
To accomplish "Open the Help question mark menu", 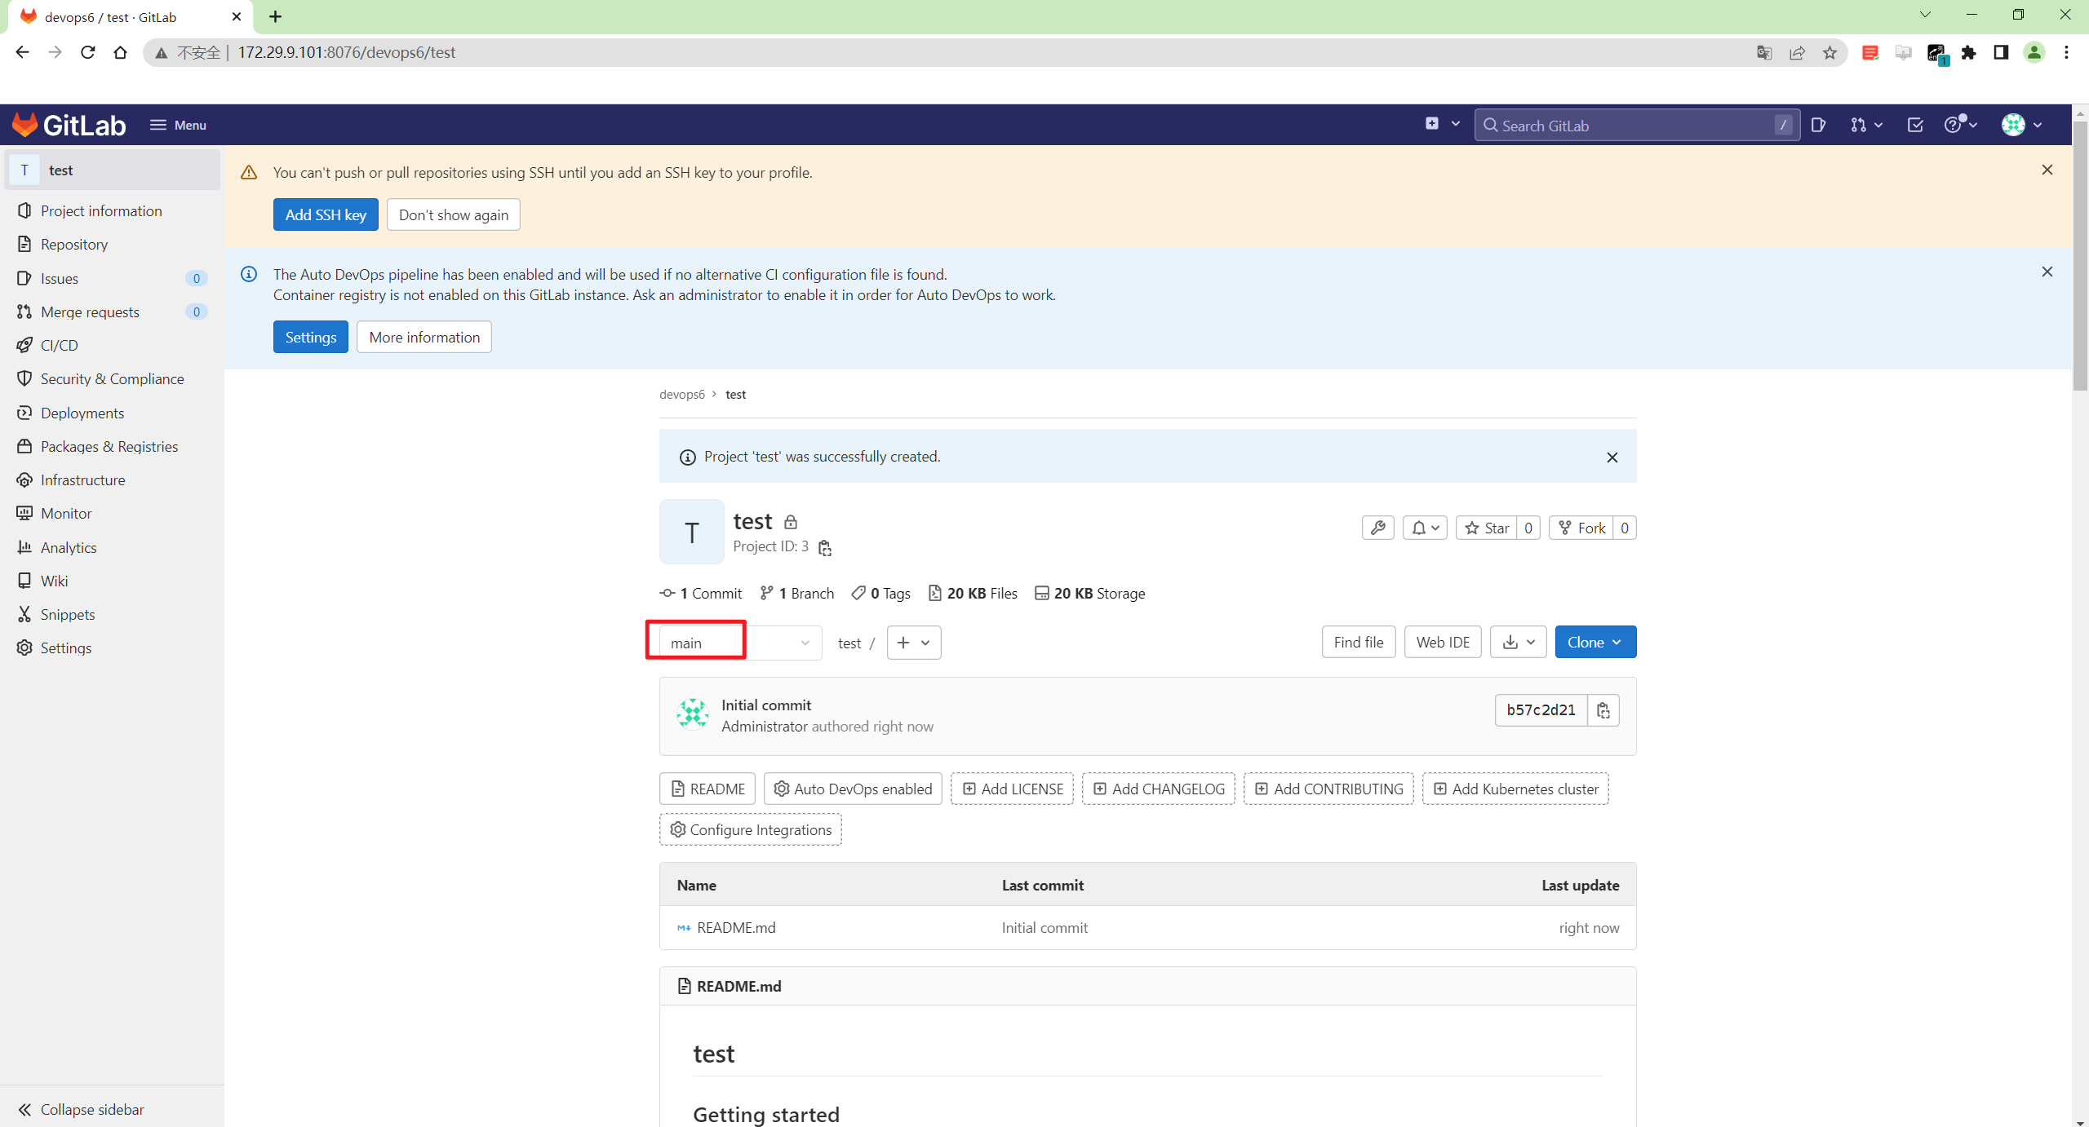I will [1960, 125].
